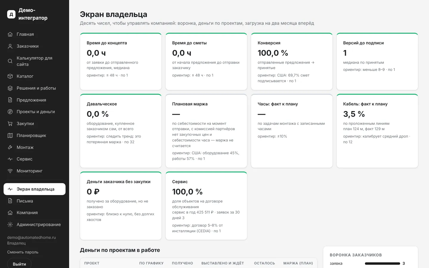The image size is (429, 268).
Task: Click the Давальческое 0,0 % card
Action: coord(121,131)
